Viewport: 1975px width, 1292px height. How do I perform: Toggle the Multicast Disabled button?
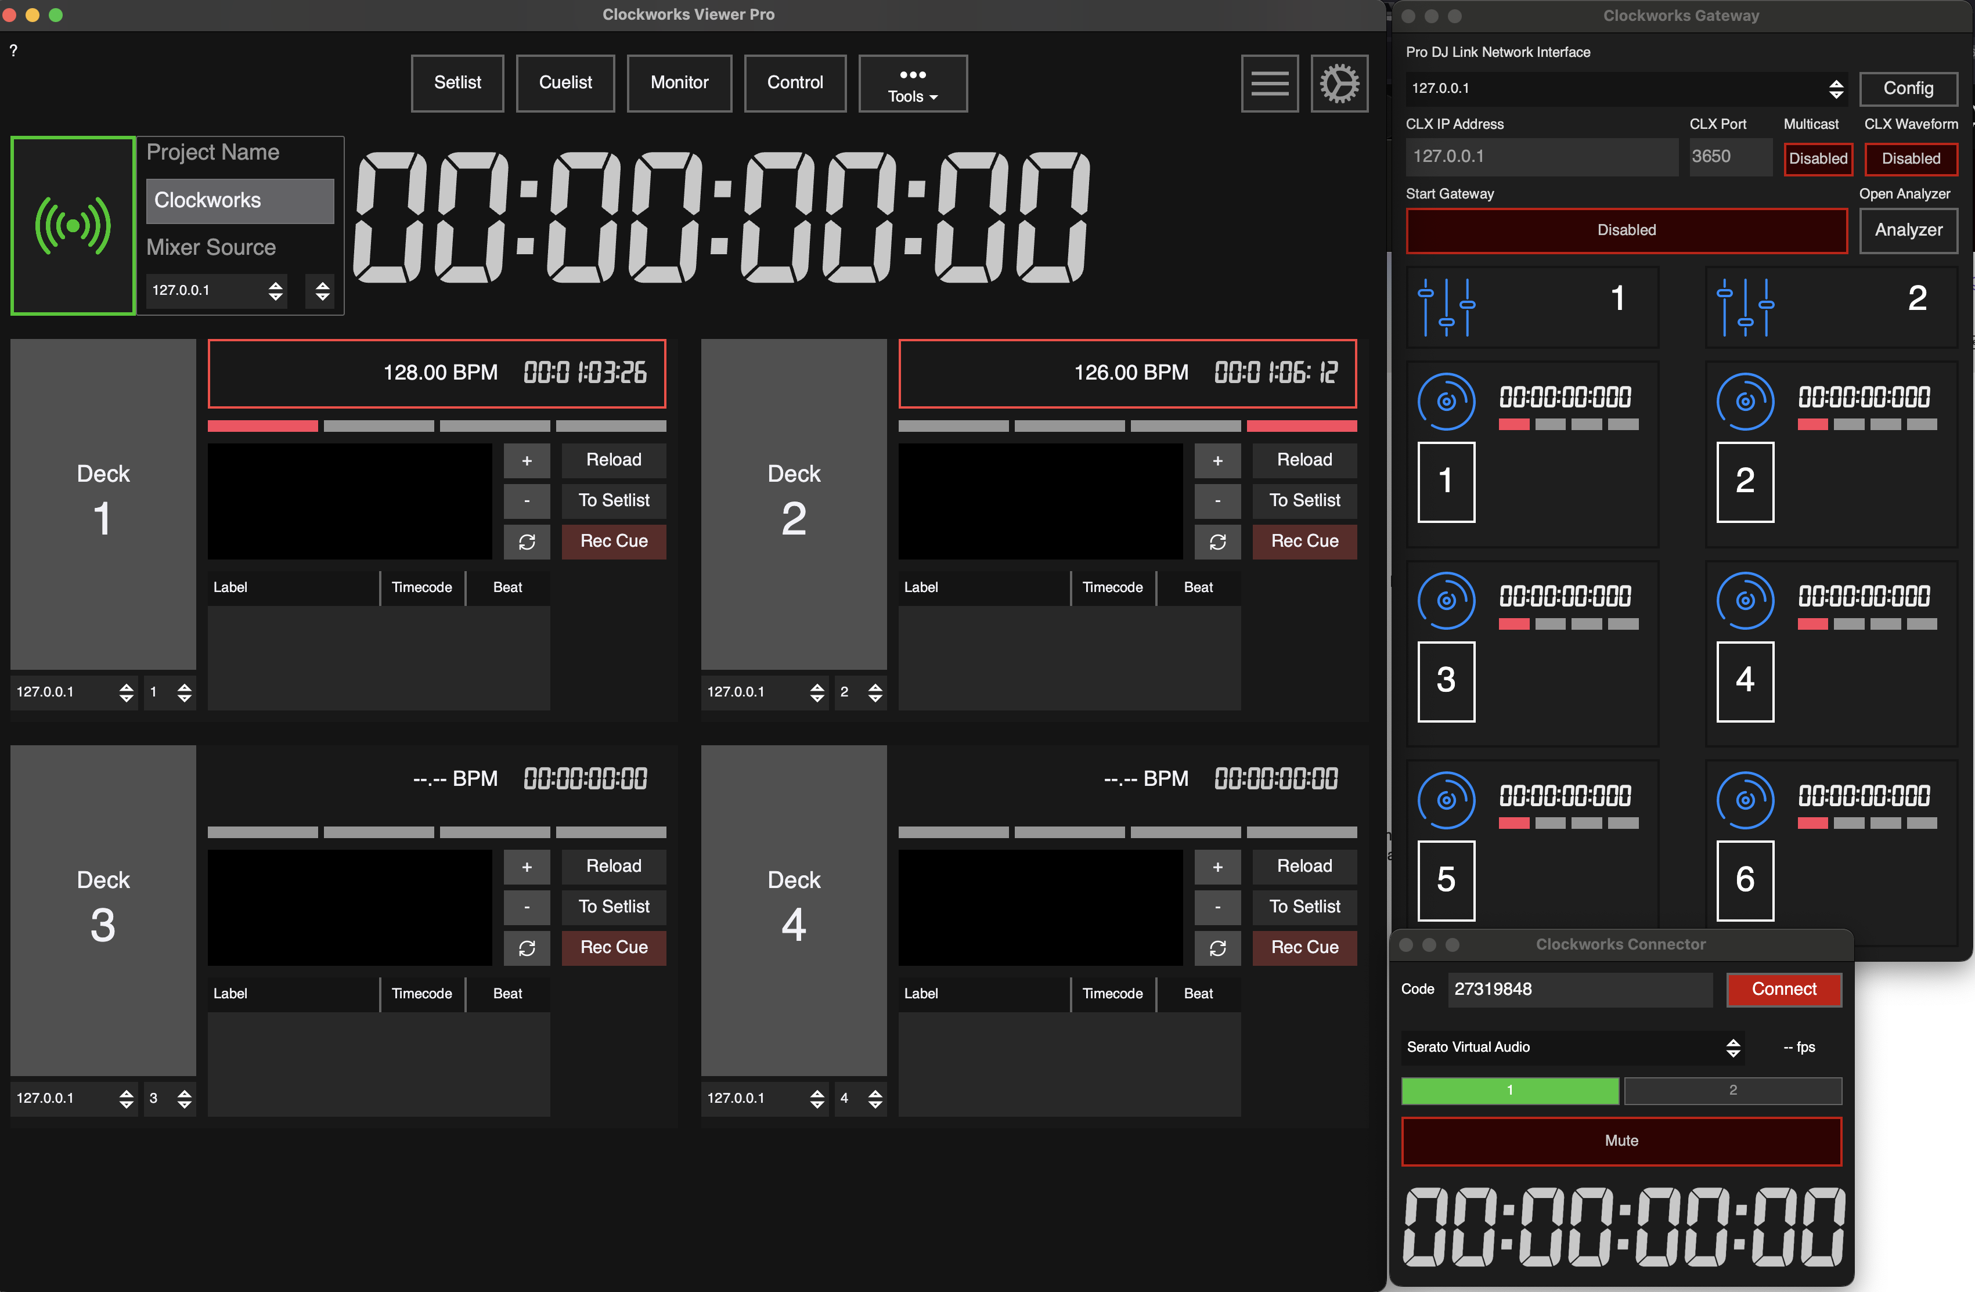point(1817,158)
